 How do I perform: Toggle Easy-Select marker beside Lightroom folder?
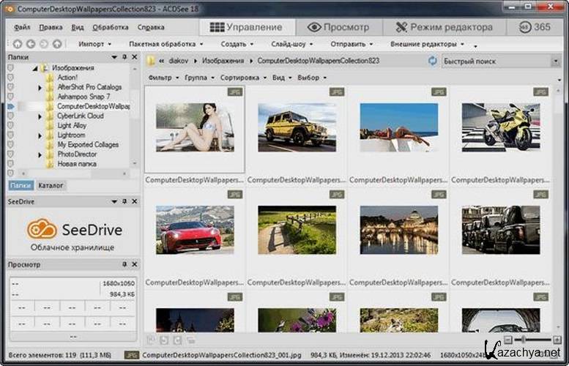(x=11, y=135)
